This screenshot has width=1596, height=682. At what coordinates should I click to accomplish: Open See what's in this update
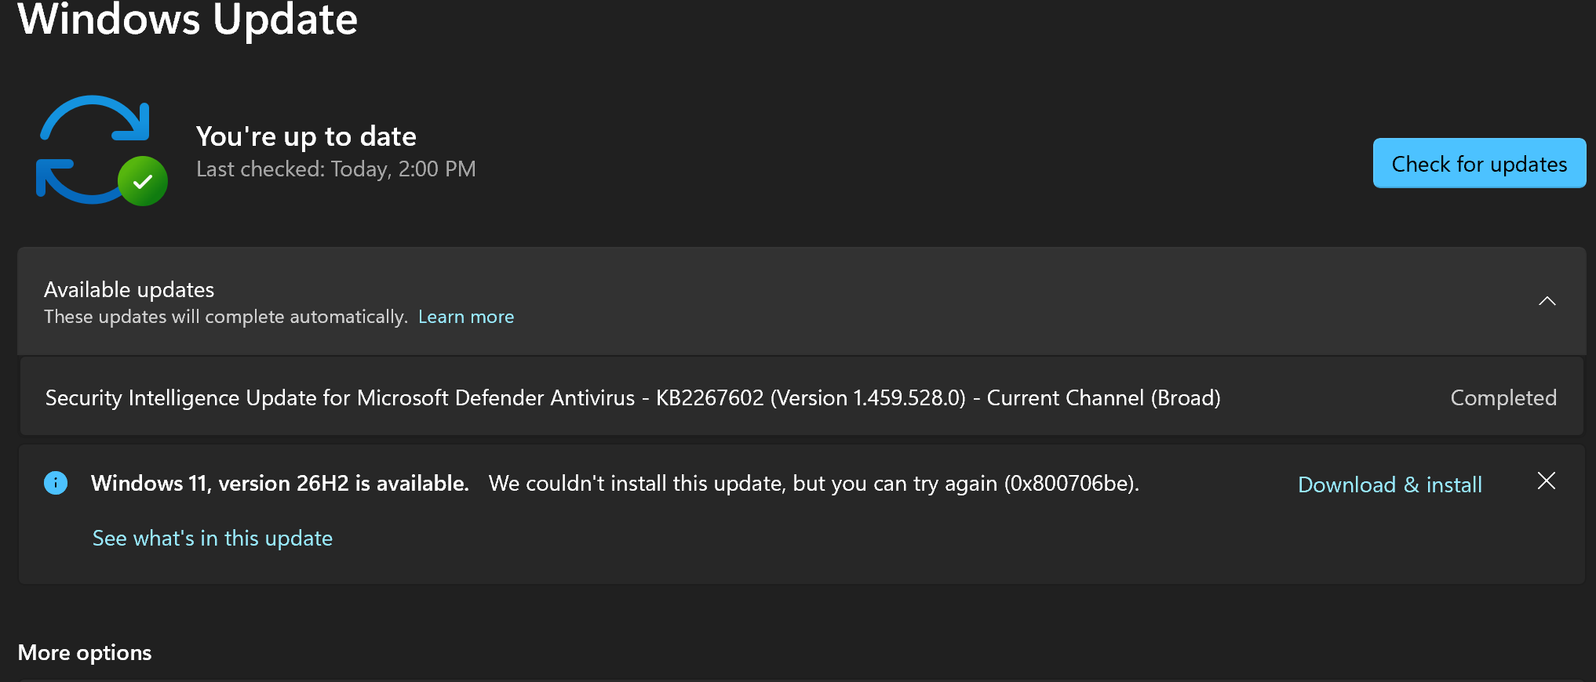(x=213, y=538)
